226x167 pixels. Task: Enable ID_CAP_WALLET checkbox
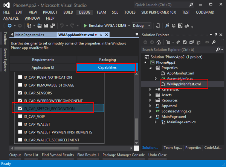20,124
